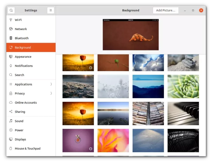Open the hamburger menu beside Settings title
This screenshot has height=164, width=213.
(51, 10)
